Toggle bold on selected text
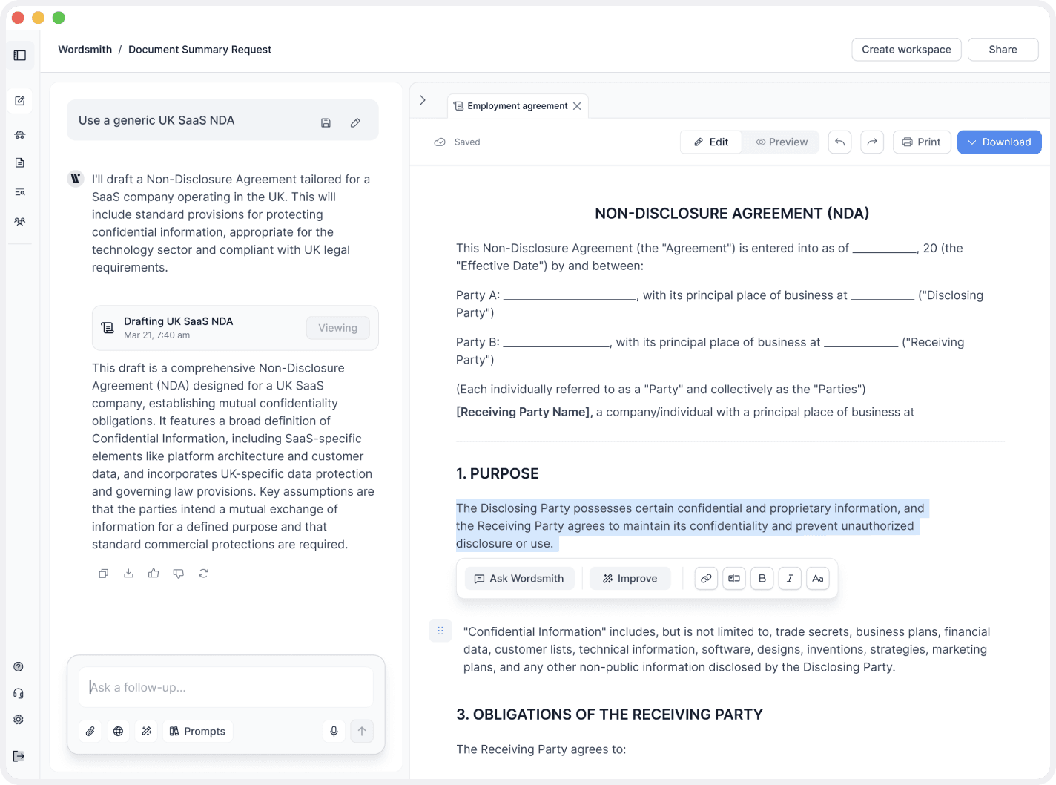The image size is (1056, 785). pos(762,578)
